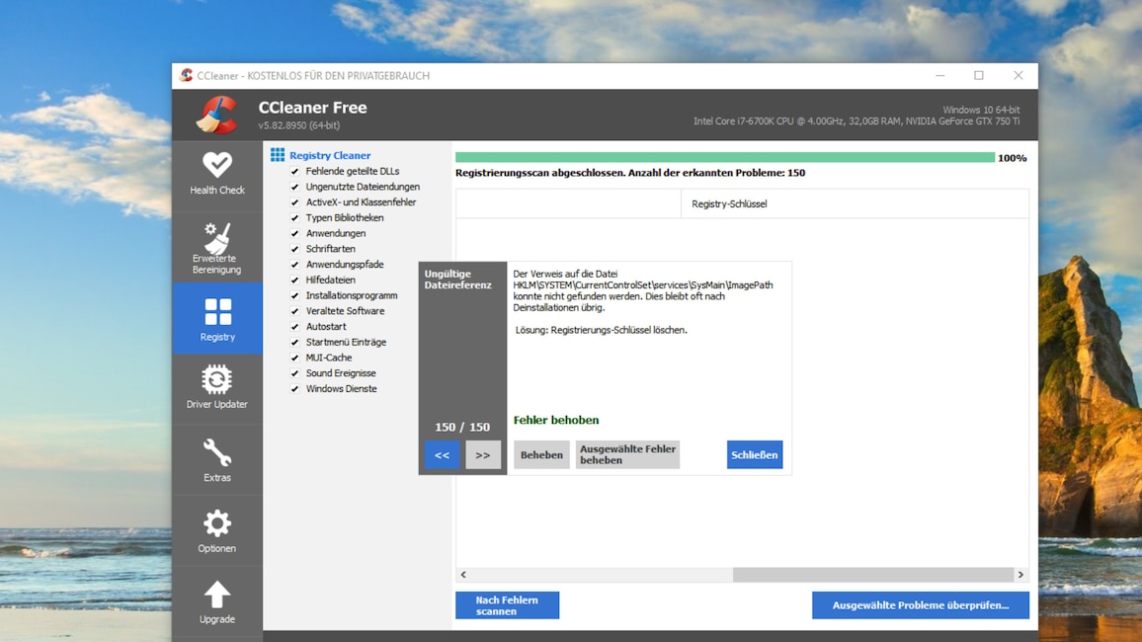
Task: Go to next issue with >> button
Action: click(x=483, y=455)
